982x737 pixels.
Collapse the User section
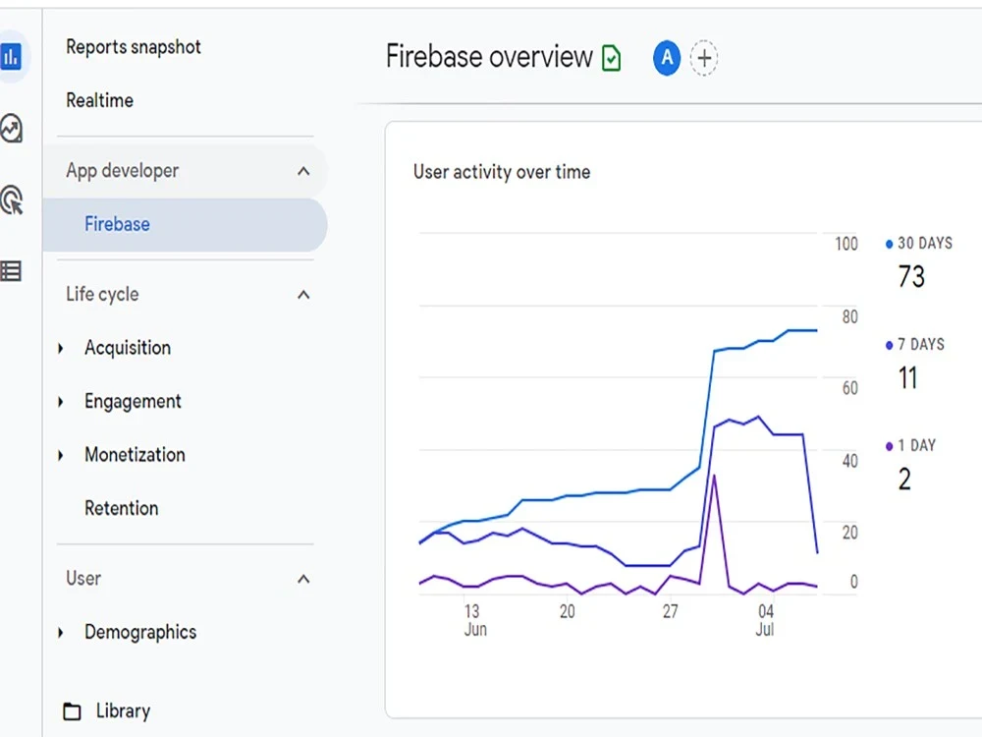pyautogui.click(x=304, y=579)
